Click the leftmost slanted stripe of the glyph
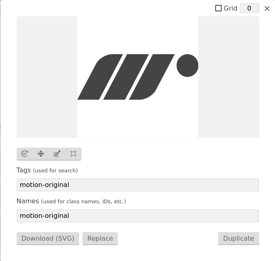This screenshot has height=261, width=275. point(100,77)
